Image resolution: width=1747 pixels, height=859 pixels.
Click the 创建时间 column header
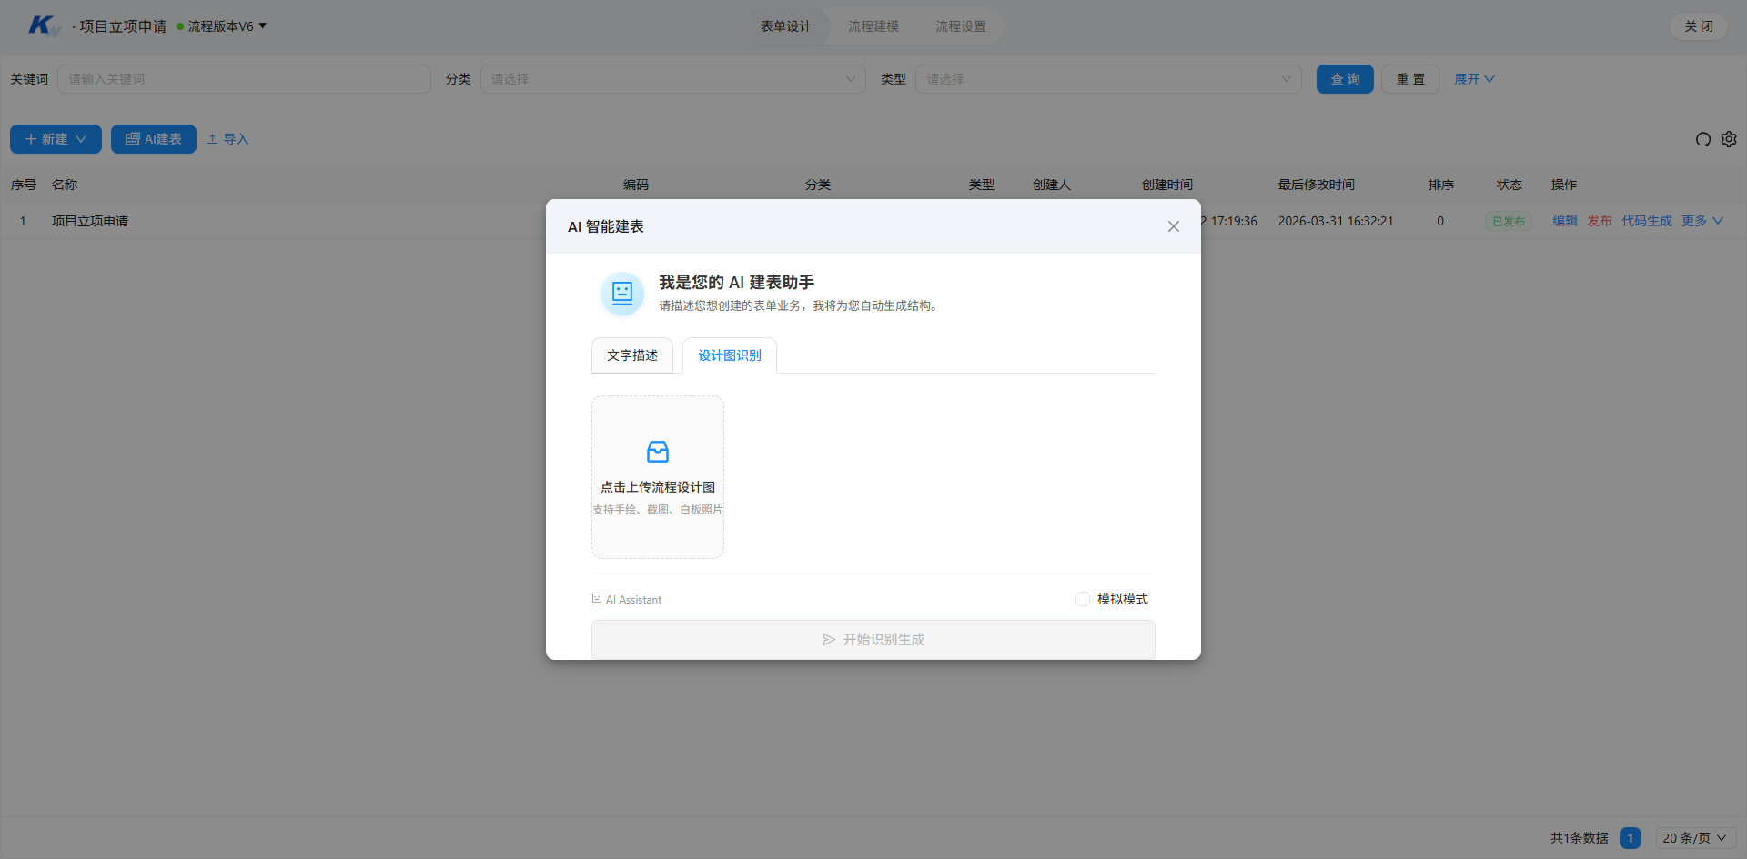pyautogui.click(x=1167, y=185)
